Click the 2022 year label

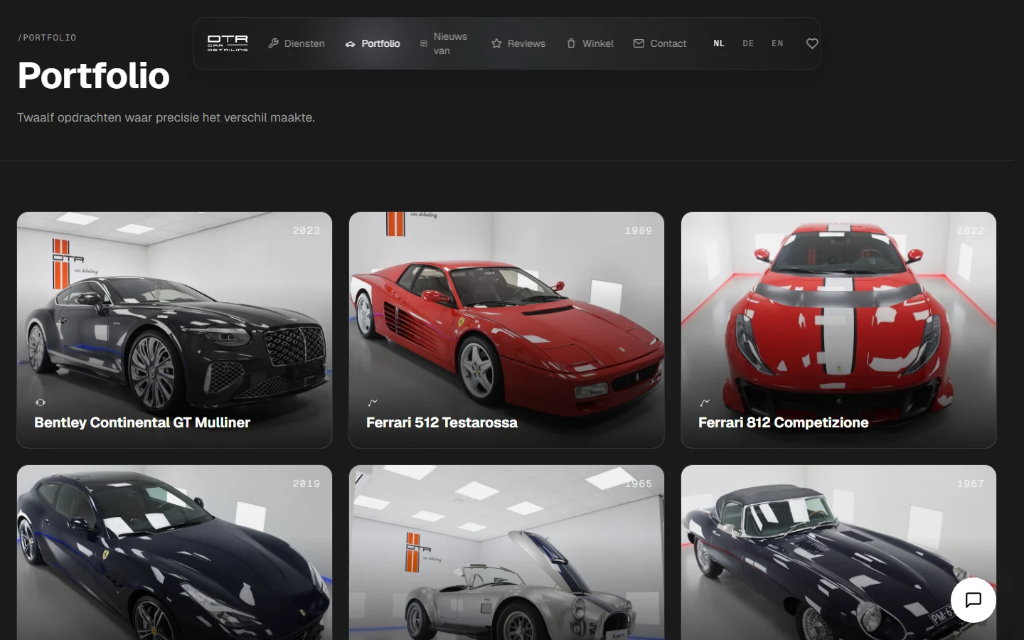point(971,230)
